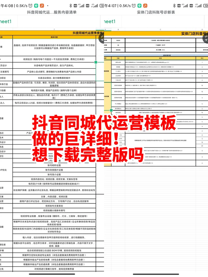Tap the home indicator bar on right screen
This screenshot has width=208, height=277.
[156, 274]
